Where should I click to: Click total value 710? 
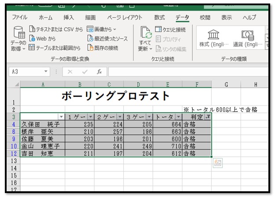[x=176, y=146]
